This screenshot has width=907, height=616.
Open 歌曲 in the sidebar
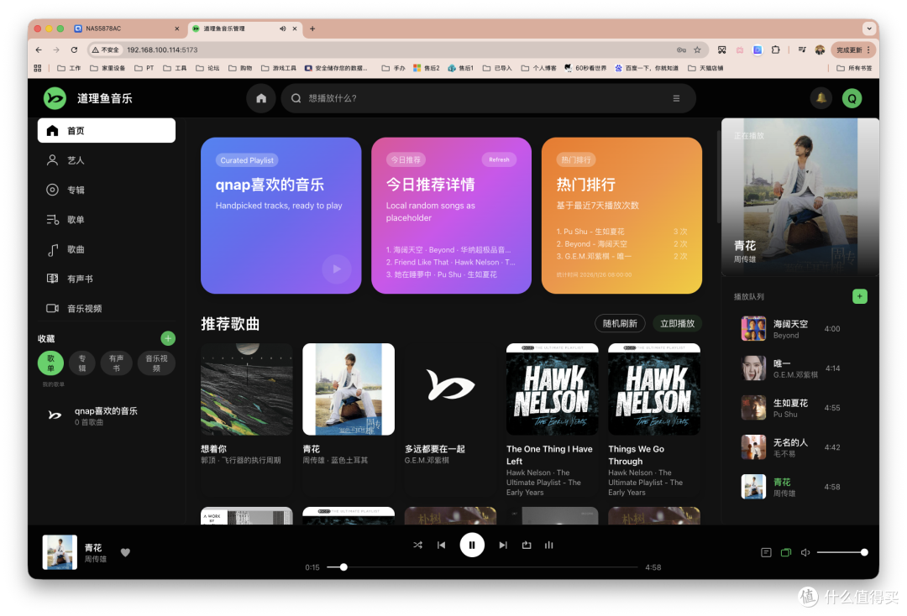(107, 249)
